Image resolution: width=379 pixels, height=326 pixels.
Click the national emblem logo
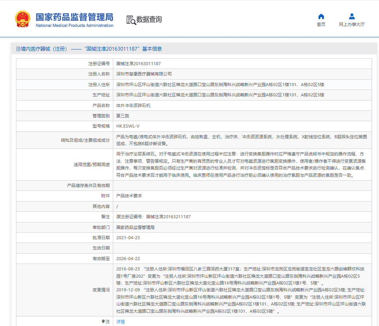tap(23, 19)
